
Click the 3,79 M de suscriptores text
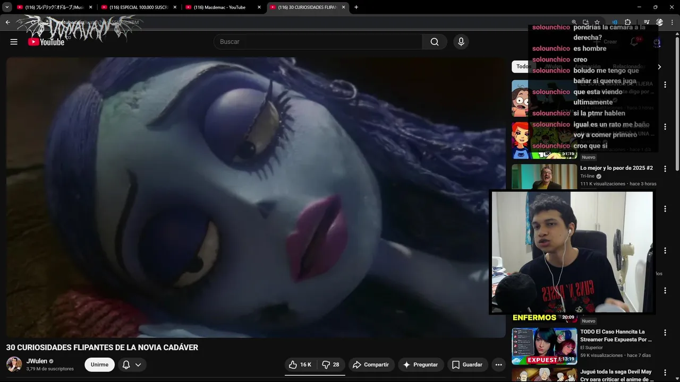coord(50,369)
